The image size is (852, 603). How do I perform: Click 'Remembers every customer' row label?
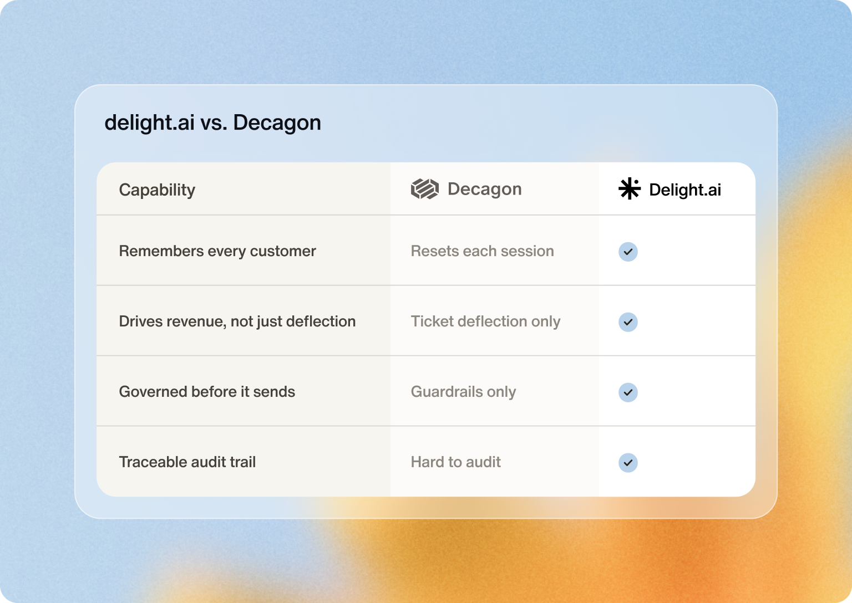[217, 251]
